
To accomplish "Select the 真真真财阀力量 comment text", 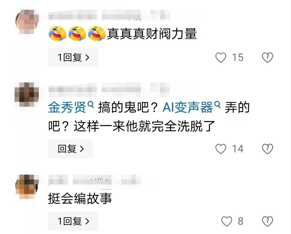I will point(152,34).
